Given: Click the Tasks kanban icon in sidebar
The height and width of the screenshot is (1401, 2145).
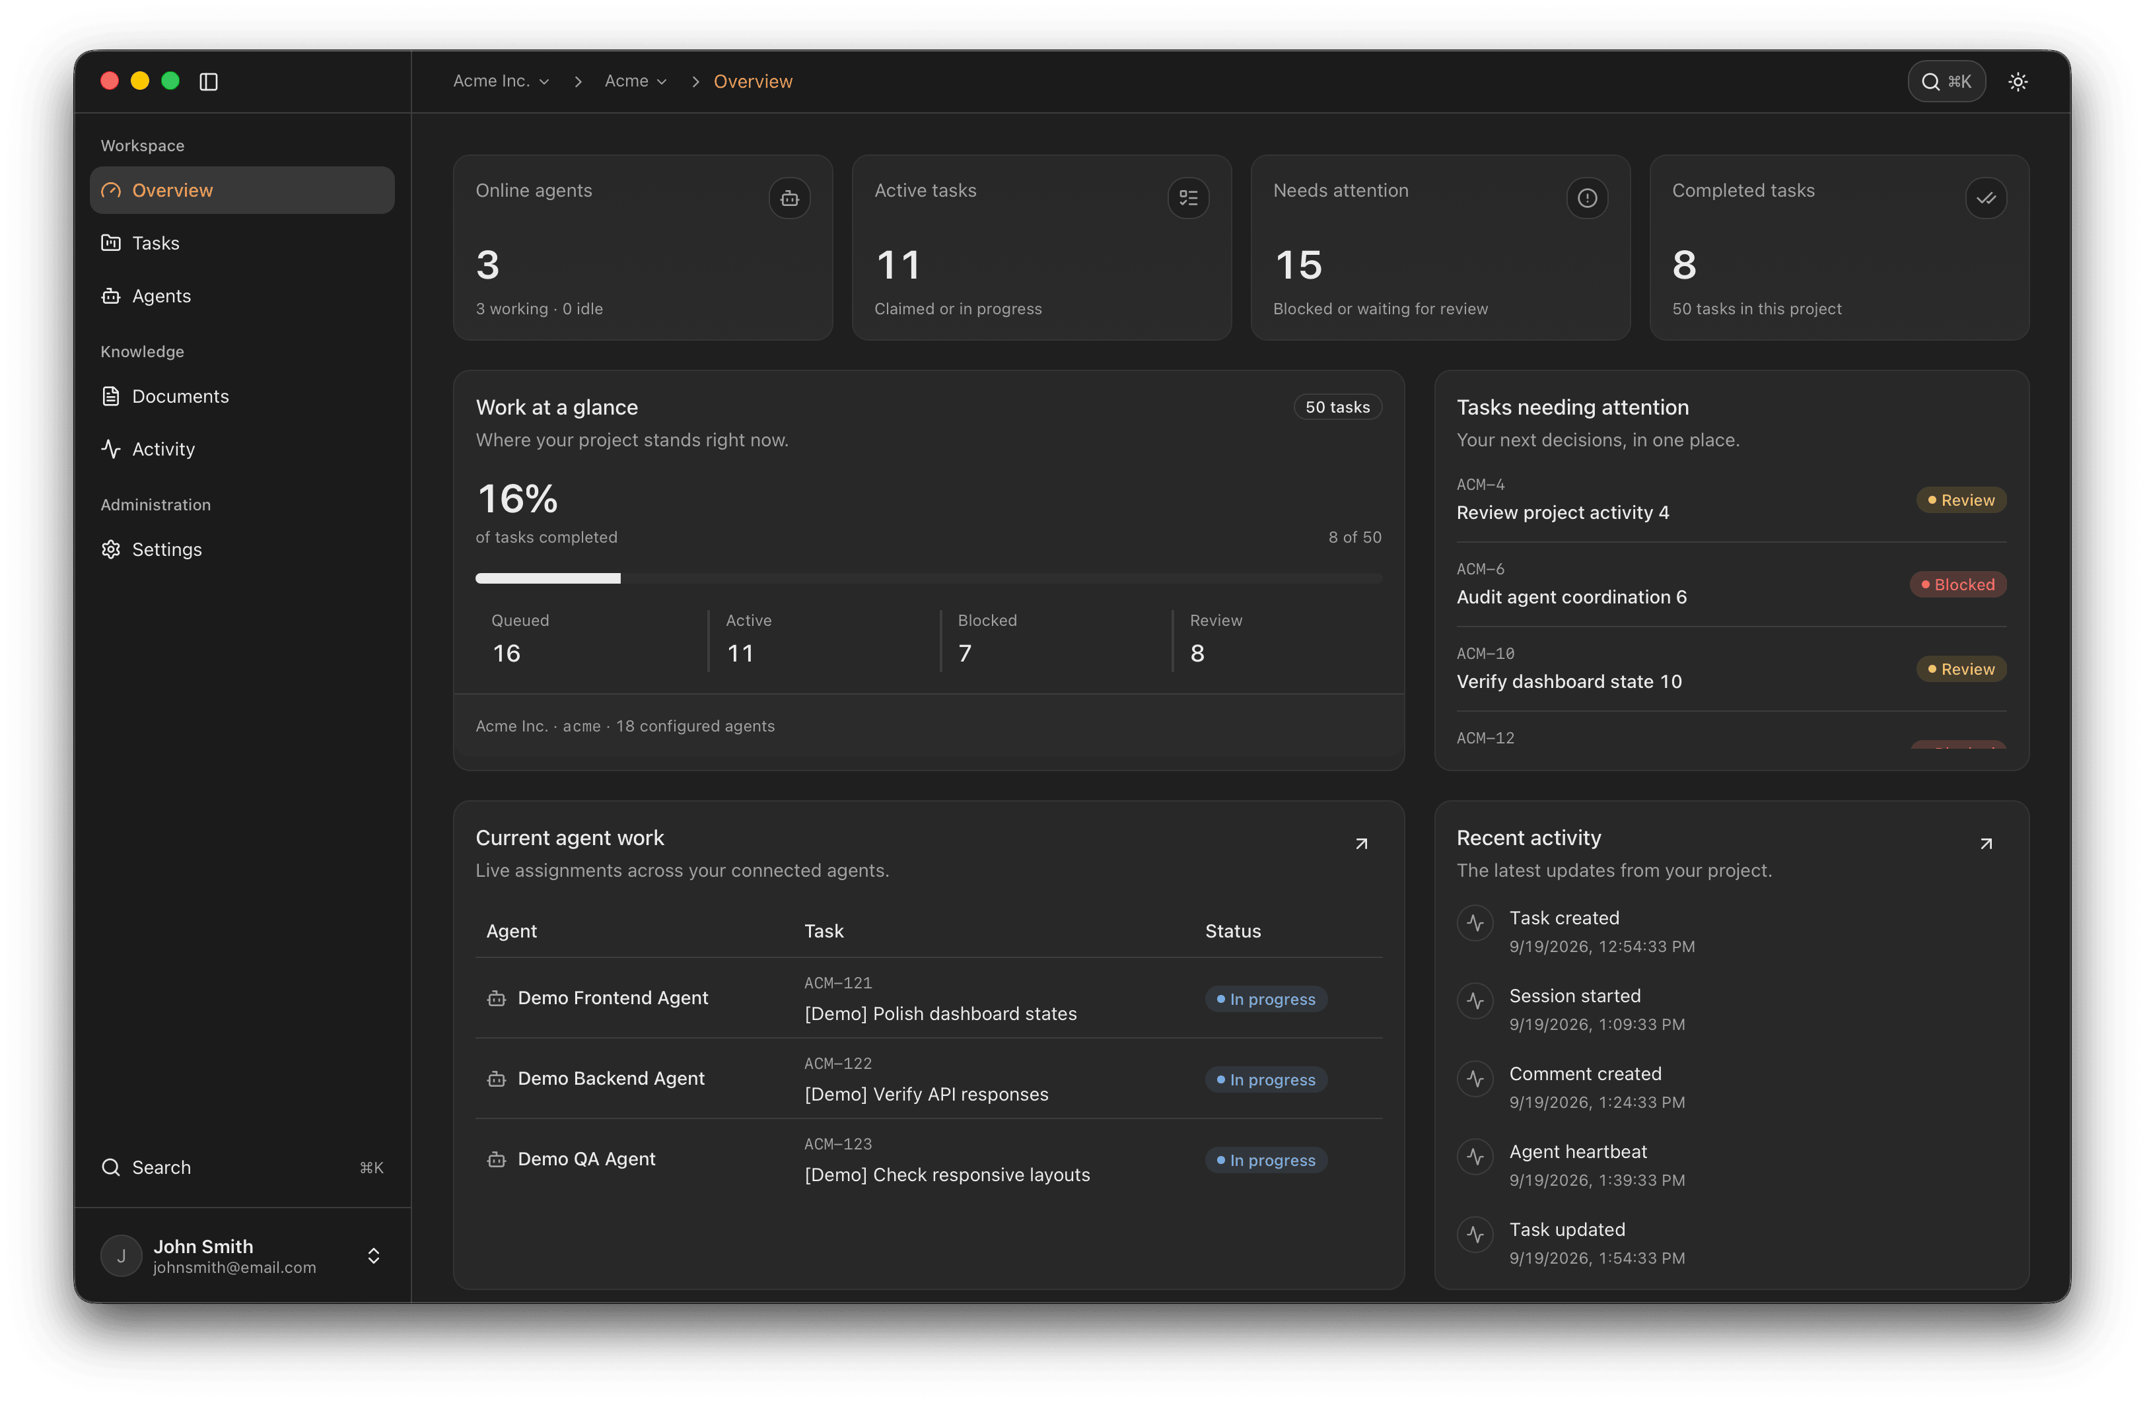Looking at the screenshot, I should click(111, 242).
